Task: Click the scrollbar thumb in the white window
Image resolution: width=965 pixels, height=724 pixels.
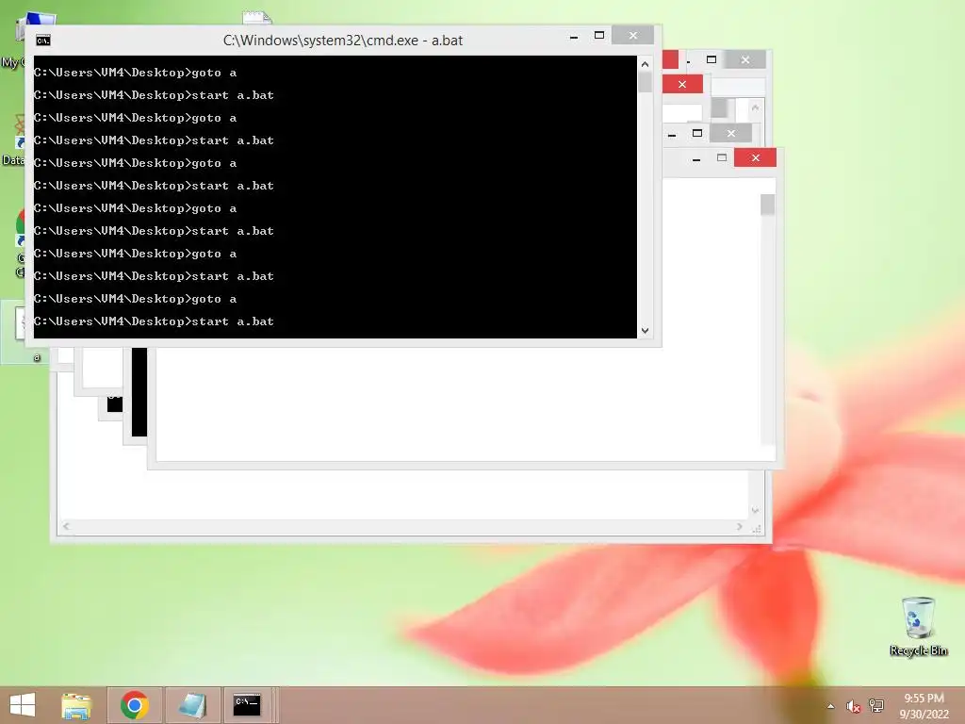Action: [x=767, y=205]
